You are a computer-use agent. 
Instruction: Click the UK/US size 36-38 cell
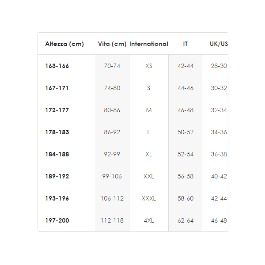coord(219,155)
